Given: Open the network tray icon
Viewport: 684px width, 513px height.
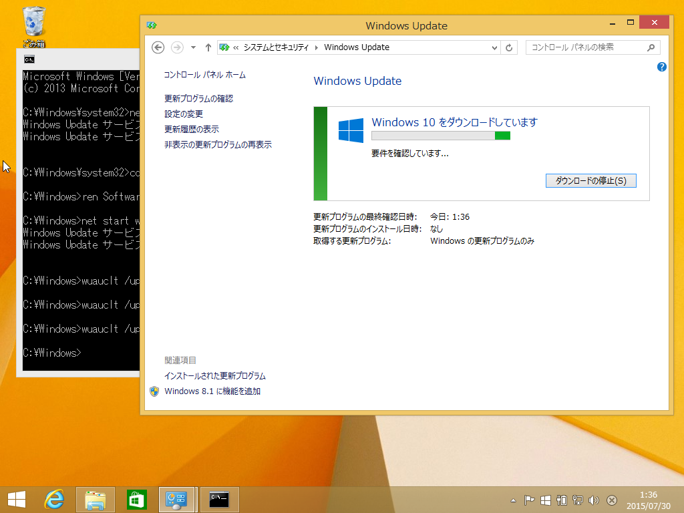Looking at the screenshot, I should 578,500.
